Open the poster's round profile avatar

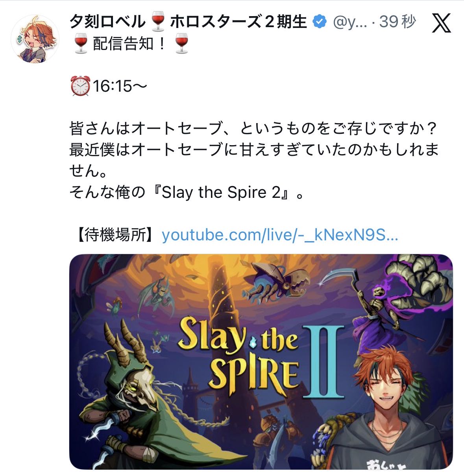coord(35,40)
